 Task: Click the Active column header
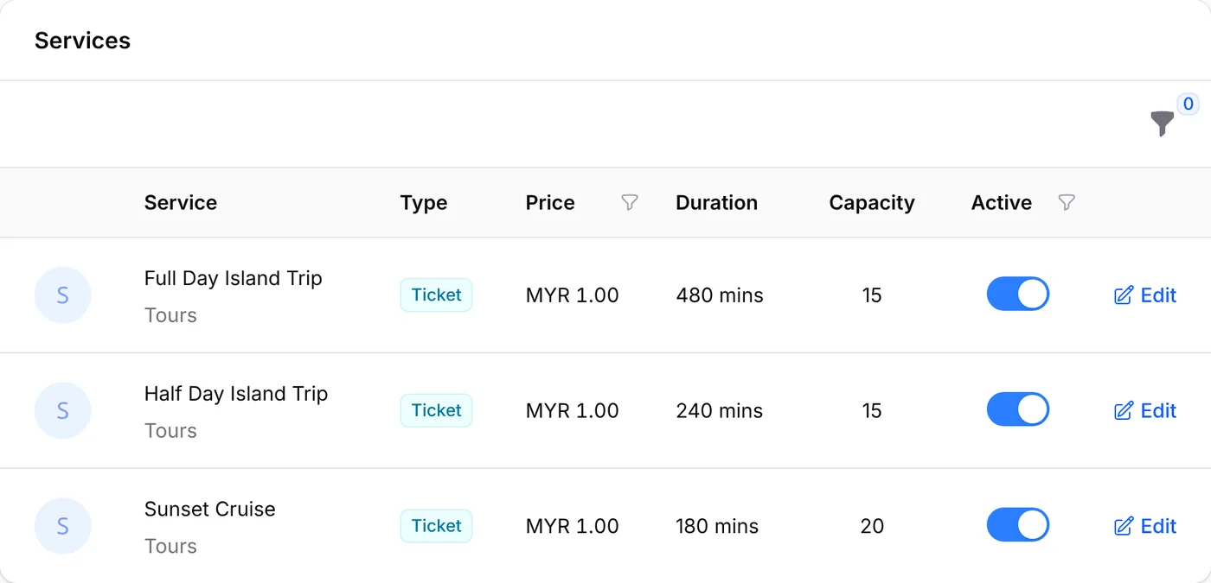[x=1002, y=203]
